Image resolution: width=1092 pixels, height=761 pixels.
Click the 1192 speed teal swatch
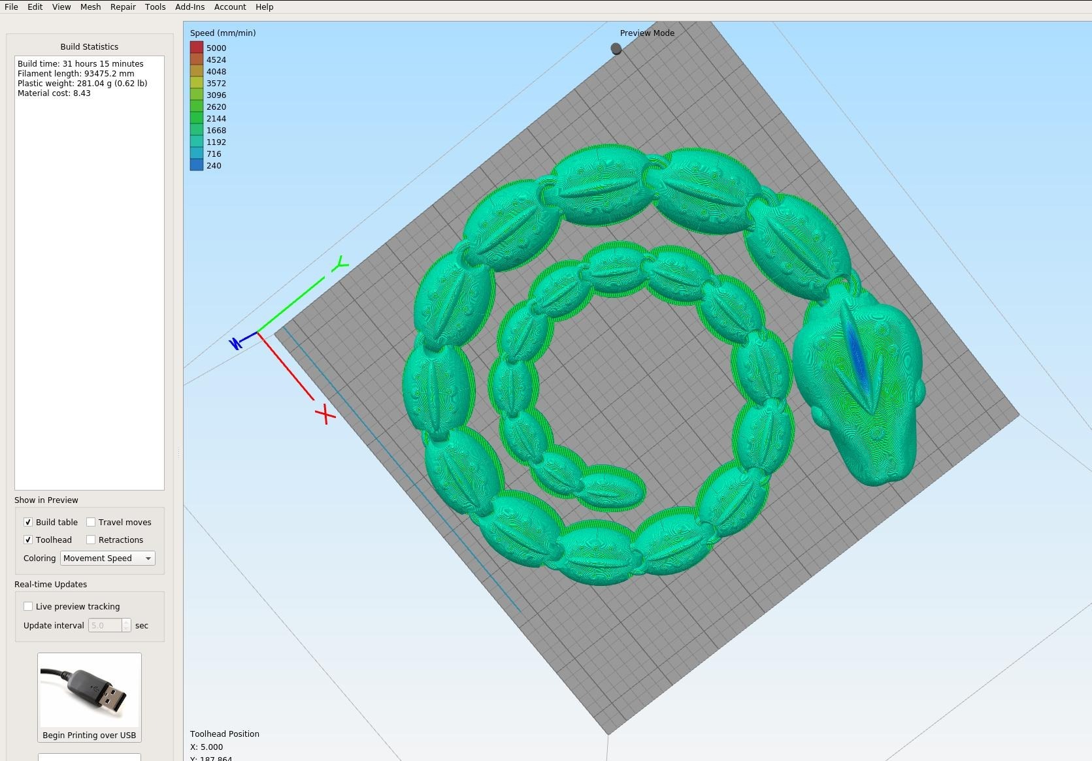197,142
